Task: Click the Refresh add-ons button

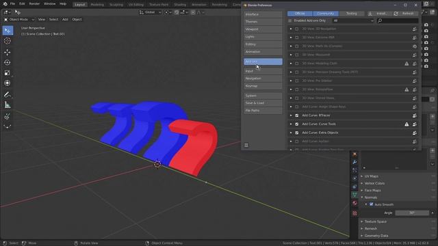Action: [x=406, y=14]
